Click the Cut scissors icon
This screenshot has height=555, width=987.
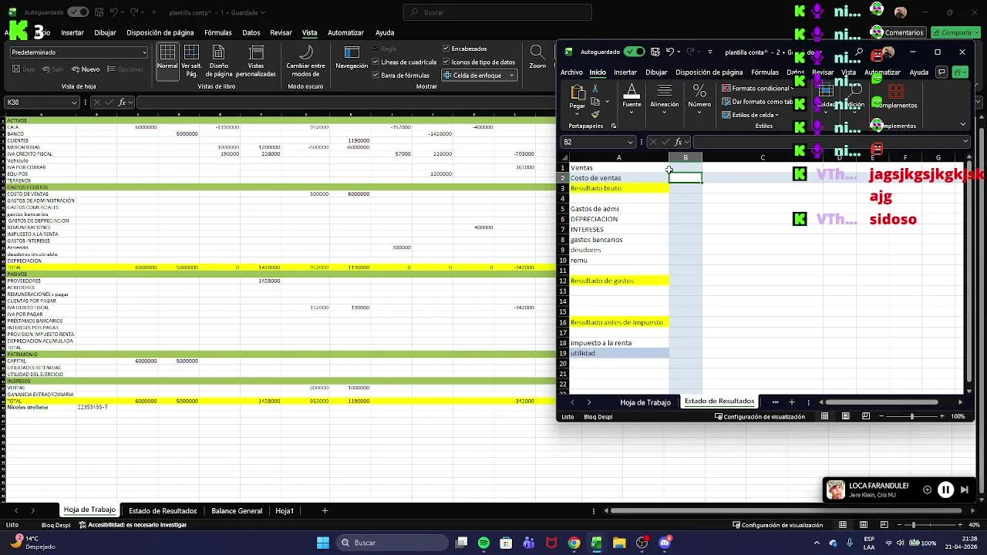tap(595, 89)
